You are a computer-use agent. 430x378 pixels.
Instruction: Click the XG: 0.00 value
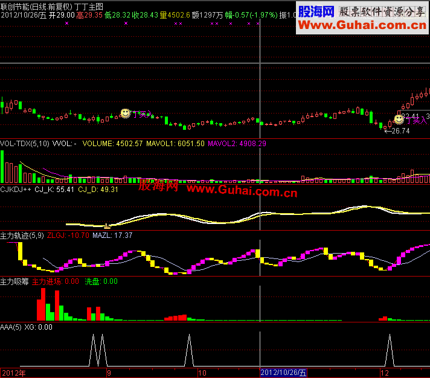[x=39, y=327]
